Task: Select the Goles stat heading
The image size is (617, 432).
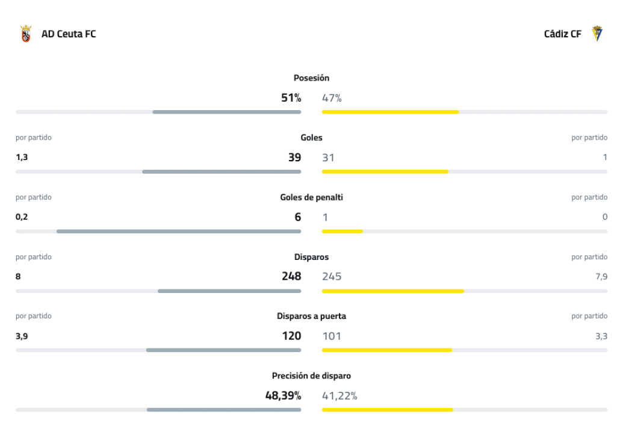Action: 311,137
